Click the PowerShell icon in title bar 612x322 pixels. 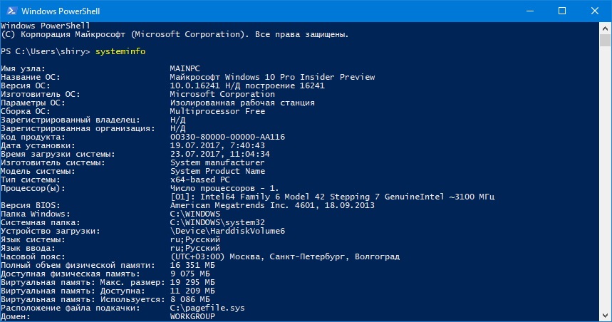[11, 11]
